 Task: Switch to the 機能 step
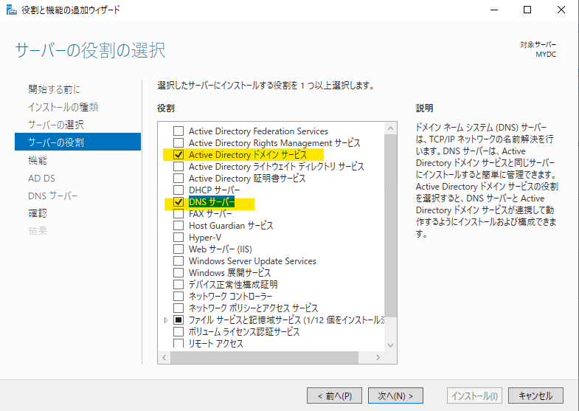tap(38, 160)
